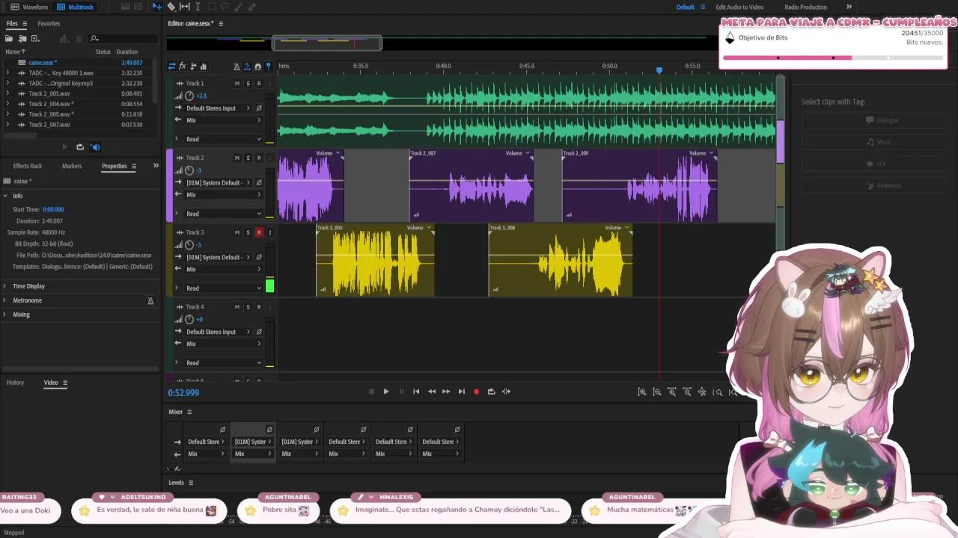
Task: Click the Import File icon in Files panel
Action: [x=22, y=38]
